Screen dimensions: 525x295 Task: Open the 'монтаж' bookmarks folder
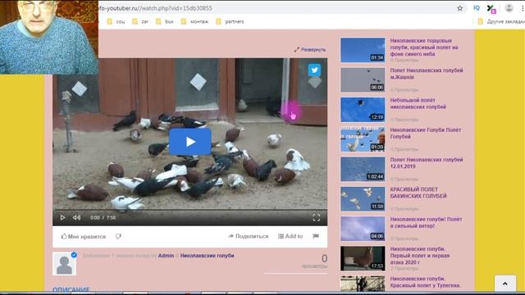(194, 22)
